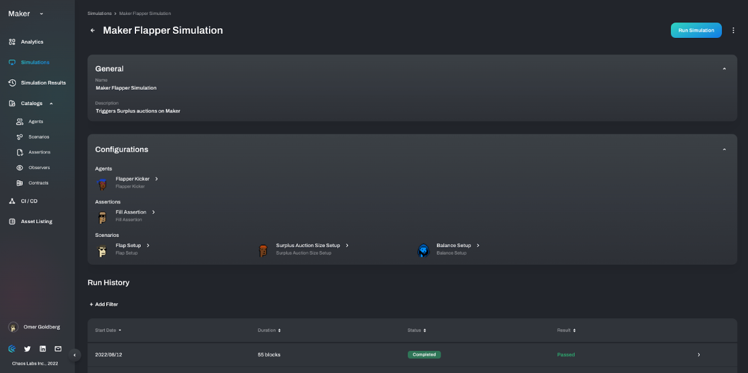748x373 pixels.
Task: Collapse the Configurations section
Action: 724,149
